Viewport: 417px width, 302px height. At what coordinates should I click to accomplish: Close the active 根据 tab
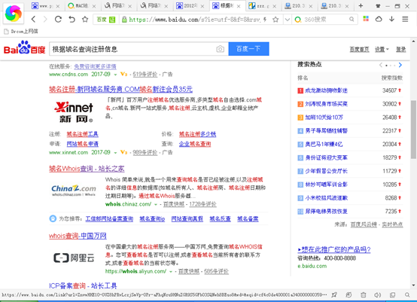[239, 6]
